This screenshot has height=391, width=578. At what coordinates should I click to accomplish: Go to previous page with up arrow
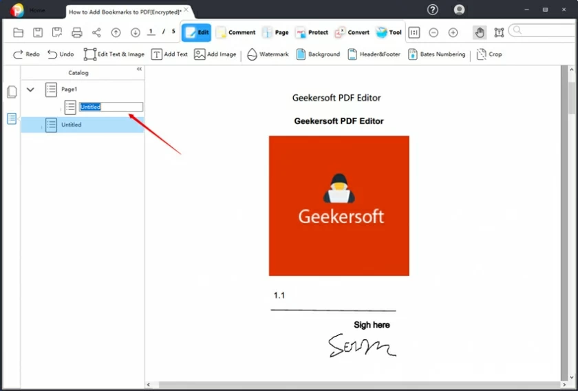point(116,32)
